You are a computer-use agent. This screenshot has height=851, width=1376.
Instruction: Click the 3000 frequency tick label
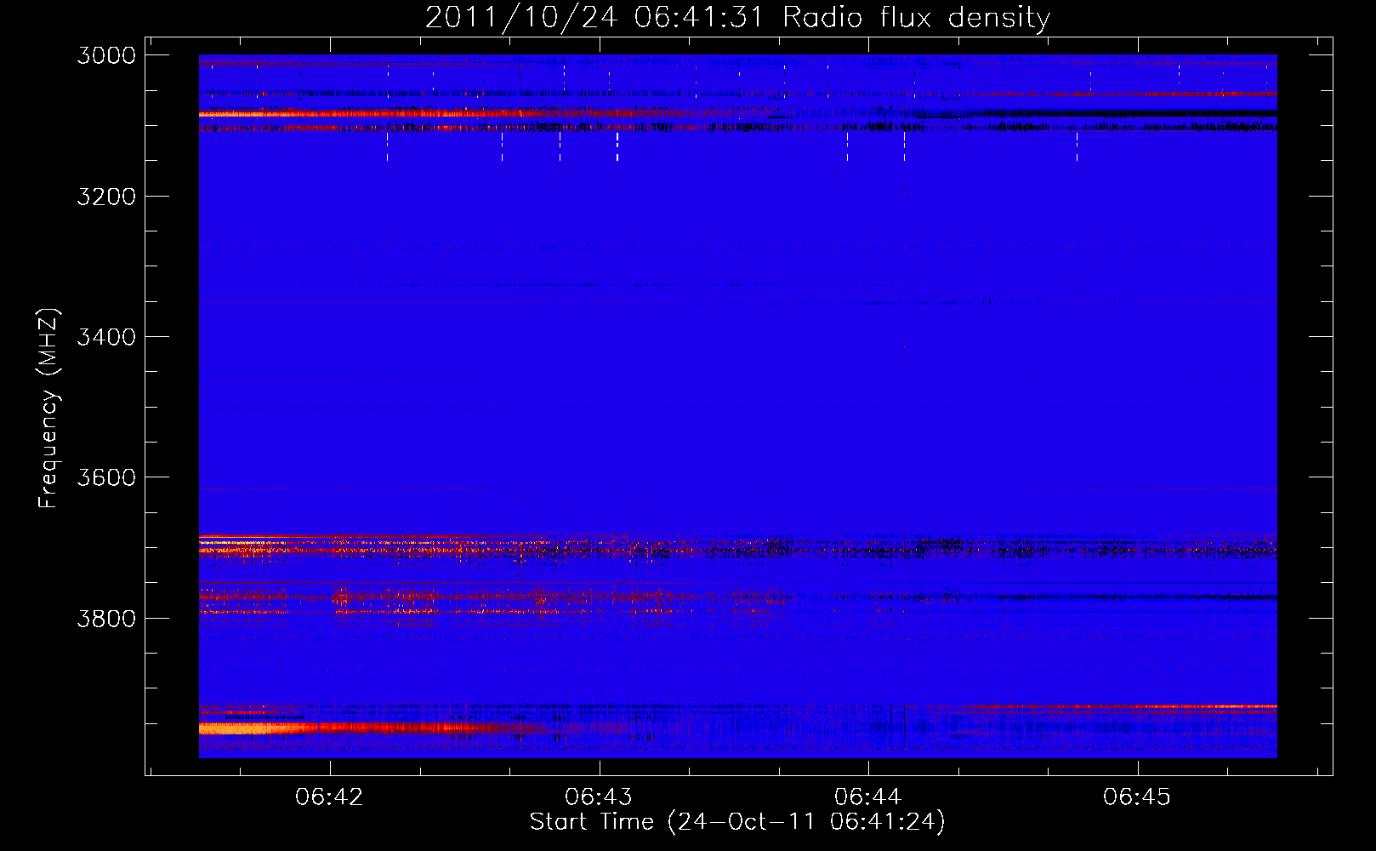pos(106,55)
